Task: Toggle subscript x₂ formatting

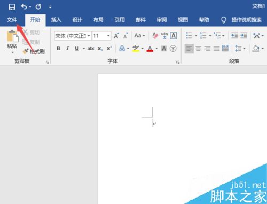Action: point(100,49)
